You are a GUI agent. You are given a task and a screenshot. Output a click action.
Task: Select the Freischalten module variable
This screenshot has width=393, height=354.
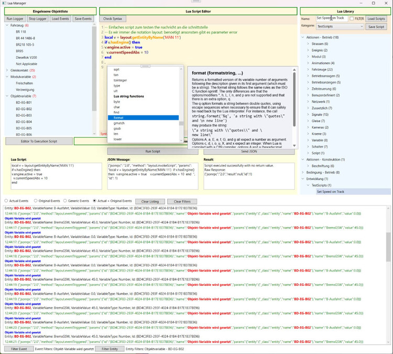[x=24, y=83]
